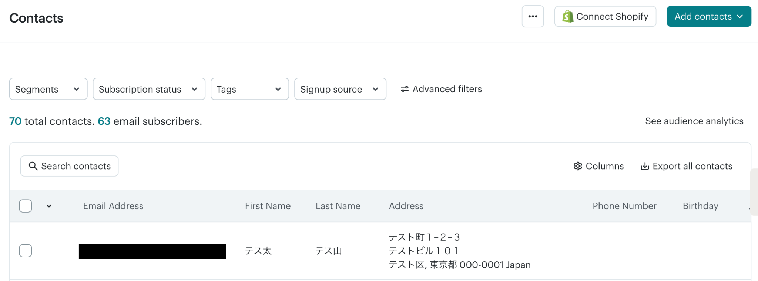Click the 70 total contacts link
The width and height of the screenshot is (758, 281).
[x=15, y=121]
